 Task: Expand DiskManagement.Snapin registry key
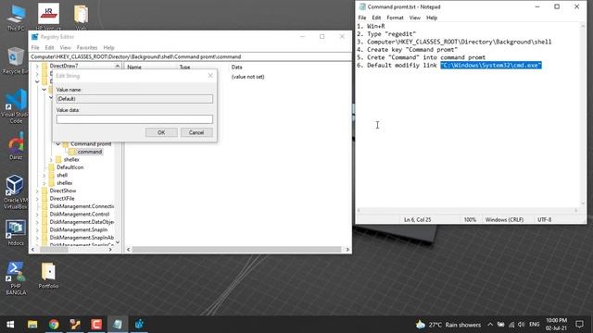click(x=37, y=230)
